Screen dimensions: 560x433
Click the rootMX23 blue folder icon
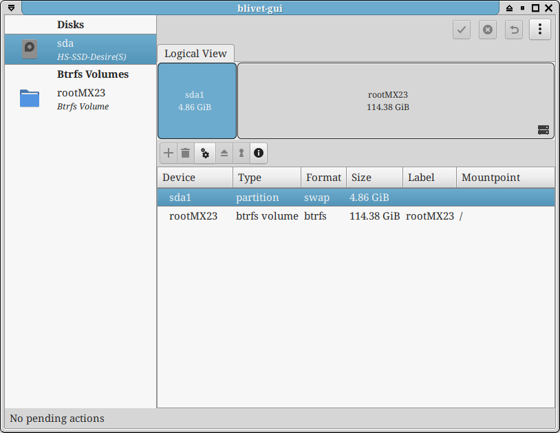tap(30, 98)
